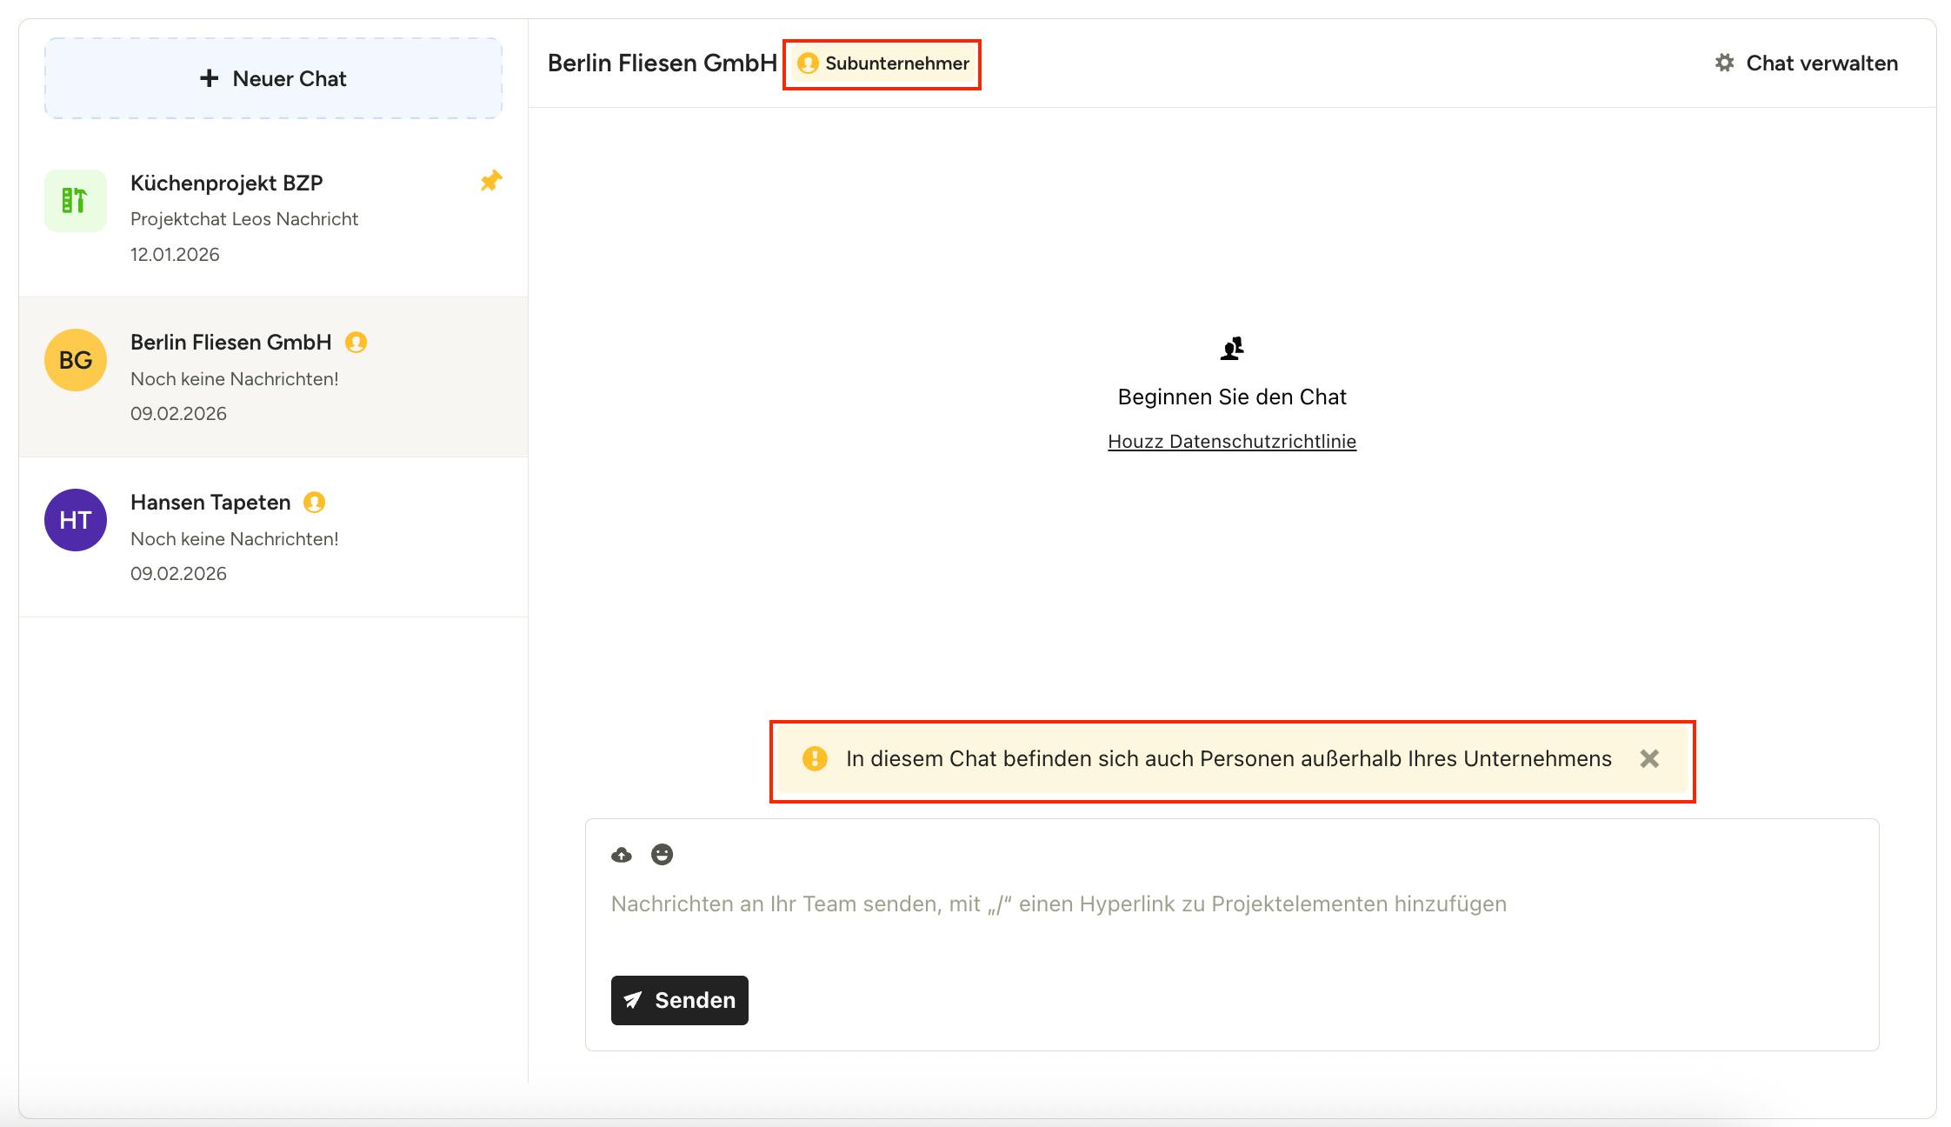Click 'Noch keine Nachrichten!' under Berlin Fliesen GmbH
The width and height of the screenshot is (1951, 1127).
(x=235, y=379)
